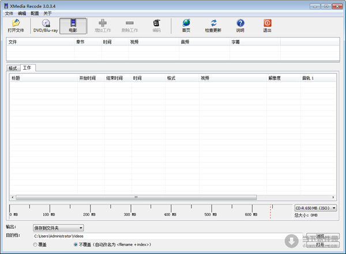Select the 不覆盖 (Don't overwrite) radio button
The image size is (346, 254).
[x=76, y=245]
